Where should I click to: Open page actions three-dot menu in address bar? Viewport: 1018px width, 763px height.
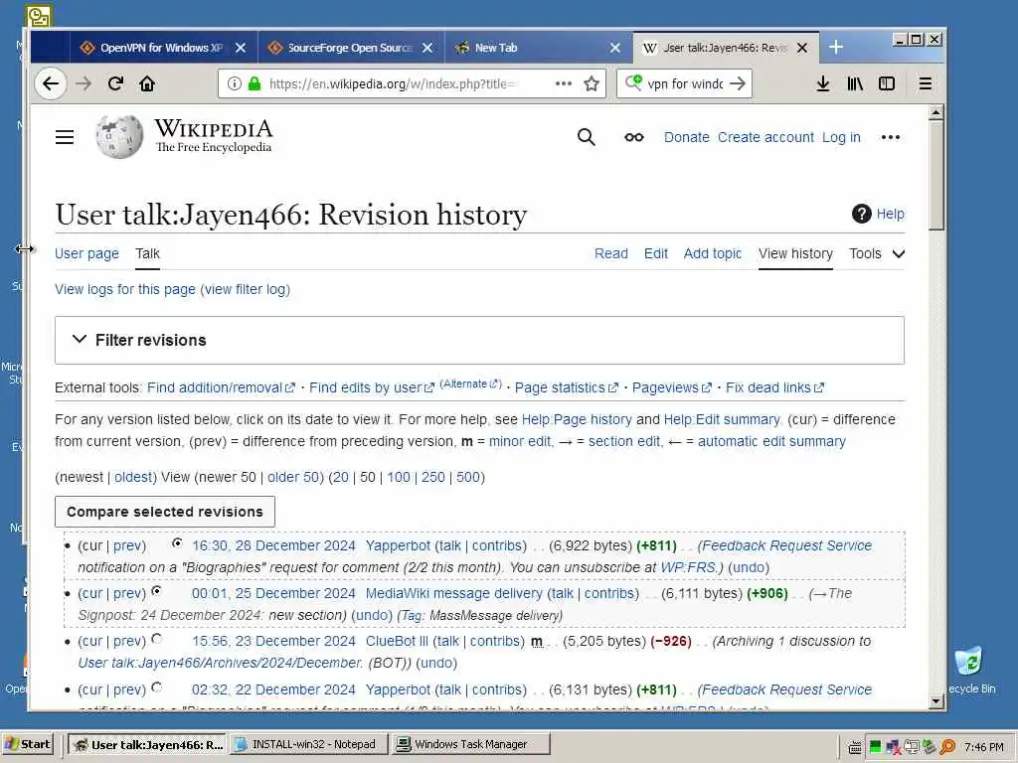(564, 83)
